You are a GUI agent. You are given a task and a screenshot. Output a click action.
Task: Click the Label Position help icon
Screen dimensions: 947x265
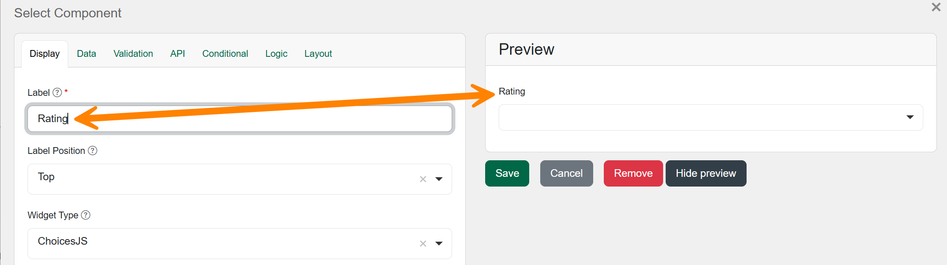(x=92, y=151)
